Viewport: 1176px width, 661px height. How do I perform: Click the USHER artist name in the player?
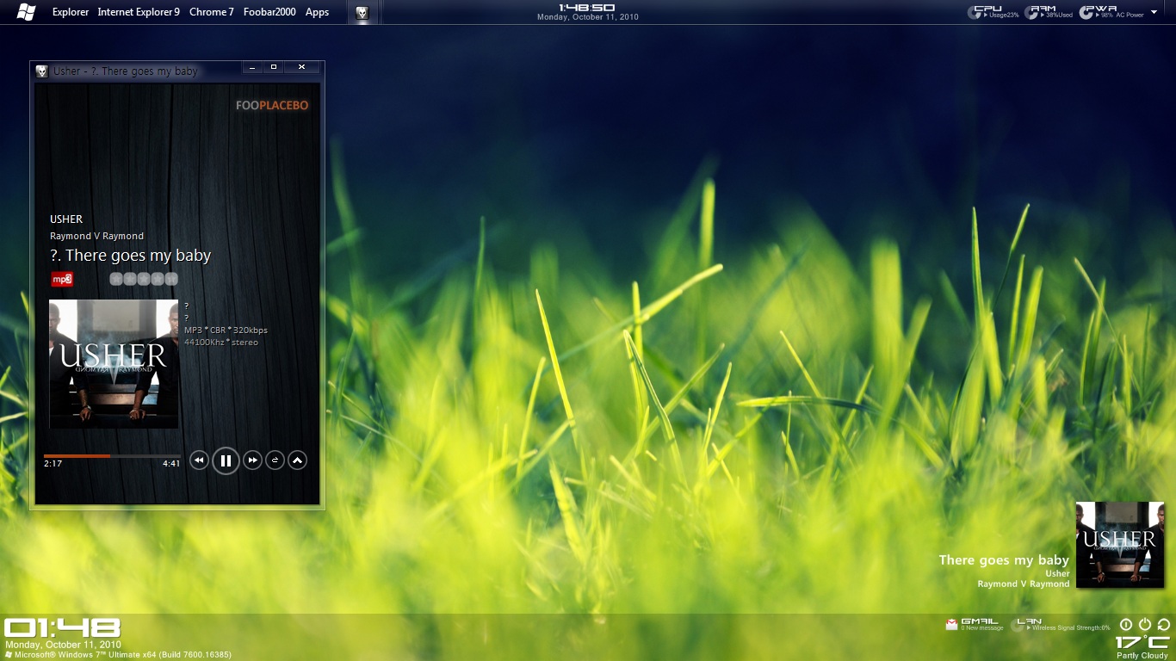tap(66, 219)
